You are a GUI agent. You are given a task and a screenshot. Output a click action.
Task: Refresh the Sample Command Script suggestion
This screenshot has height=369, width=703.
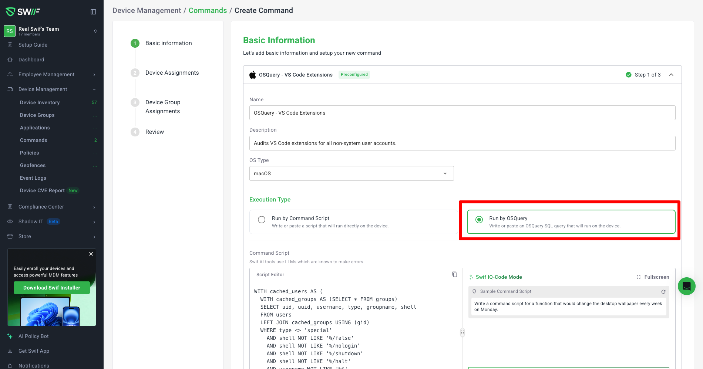pyautogui.click(x=663, y=292)
